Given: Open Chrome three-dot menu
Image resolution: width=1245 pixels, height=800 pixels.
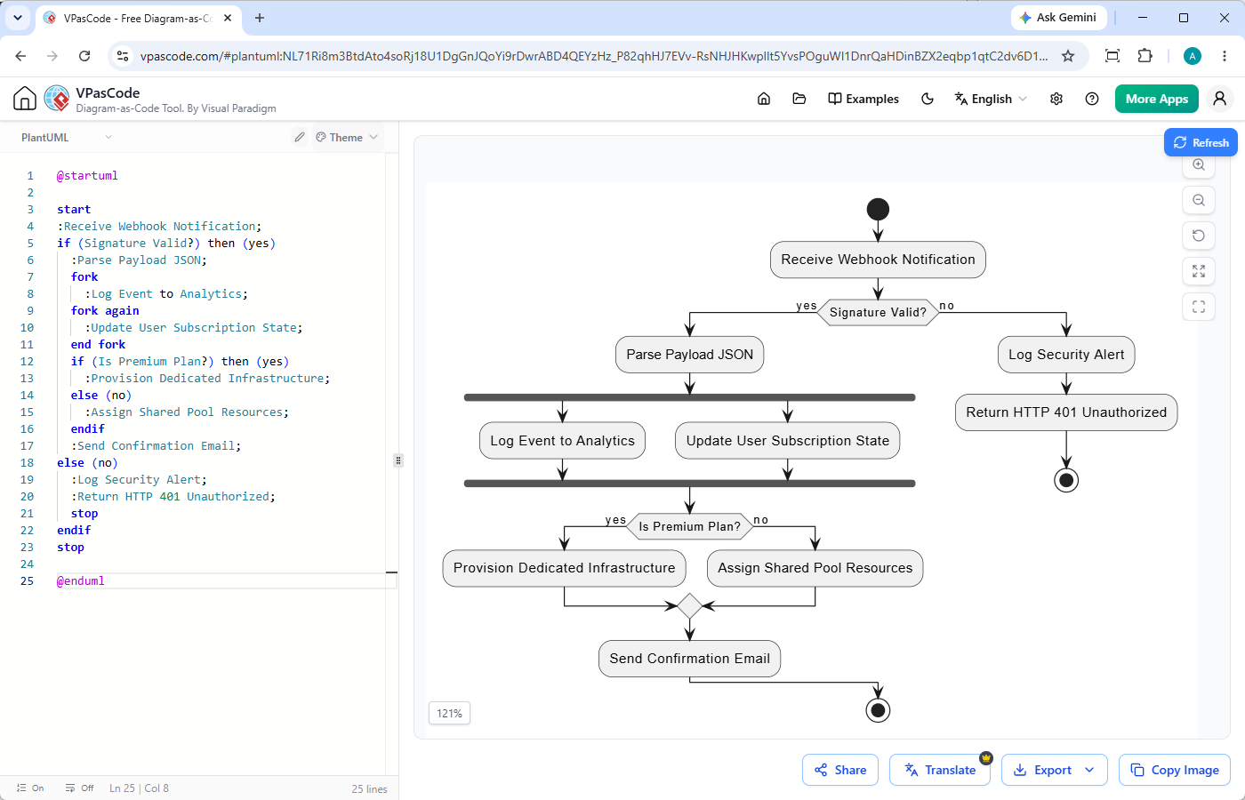Looking at the screenshot, I should [x=1225, y=56].
